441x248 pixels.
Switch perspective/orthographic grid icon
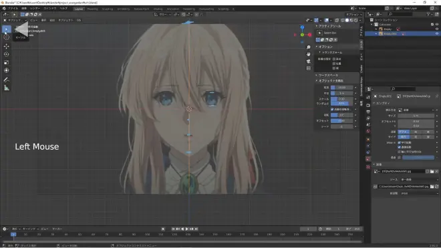tap(309, 68)
